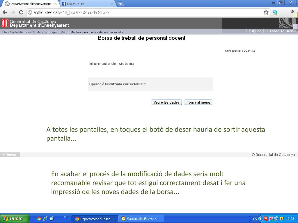Click the taskbar clock showing 12:23
The width and height of the screenshot is (298, 223).
tap(290, 219)
